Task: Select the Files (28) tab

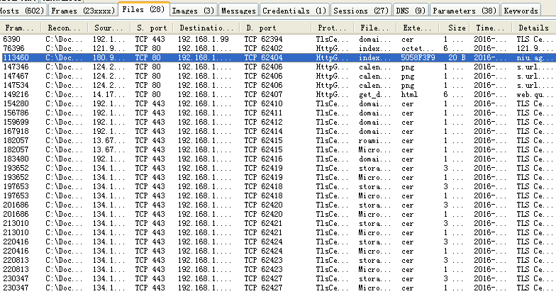Action: click(143, 9)
